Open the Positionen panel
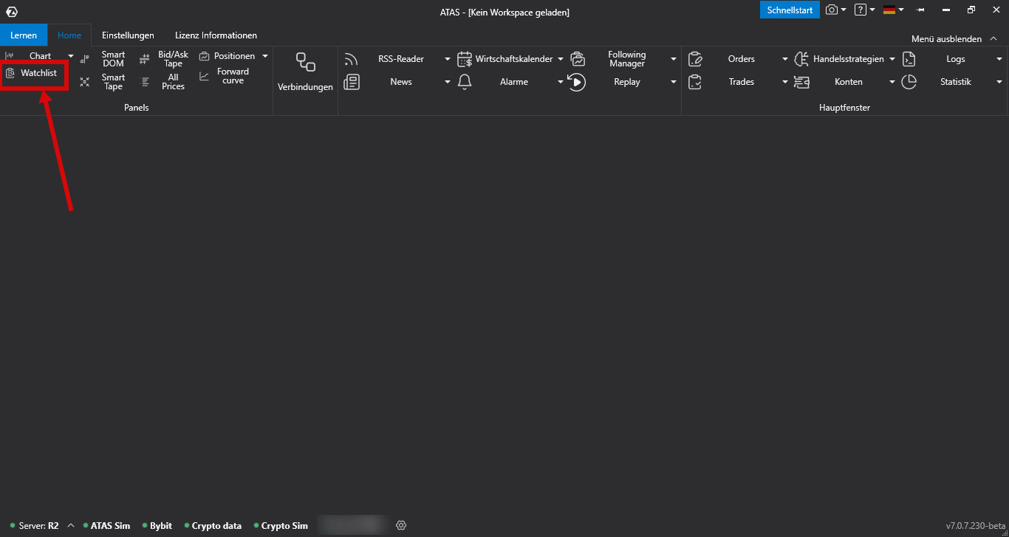Screen dimensions: 1009x537 tap(228, 56)
